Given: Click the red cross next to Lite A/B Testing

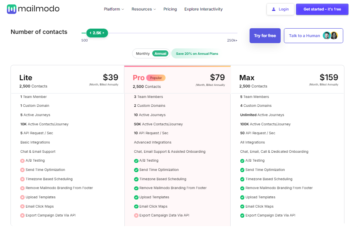Looking at the screenshot, I should pyautogui.click(x=23, y=161).
